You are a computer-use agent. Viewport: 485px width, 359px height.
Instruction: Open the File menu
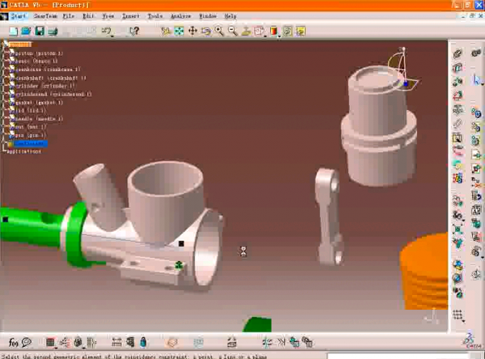tap(69, 16)
